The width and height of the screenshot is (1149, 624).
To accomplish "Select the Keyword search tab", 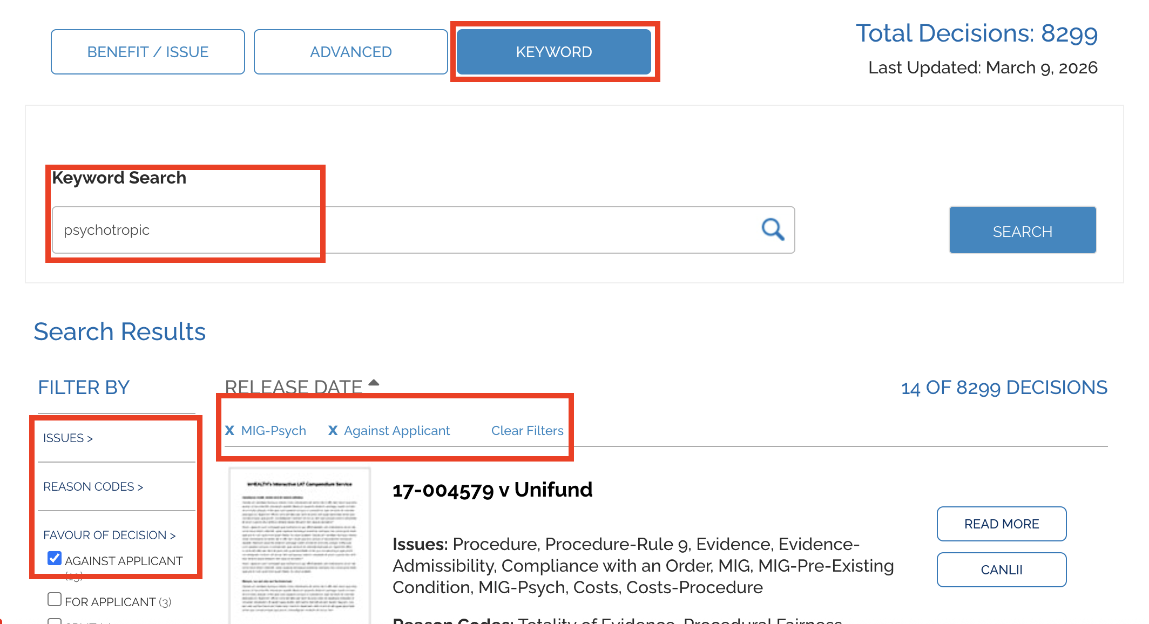I will [553, 52].
